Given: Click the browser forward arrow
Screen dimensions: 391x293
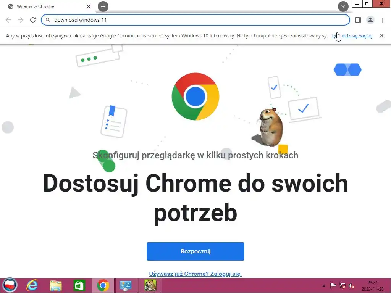Looking at the screenshot, I should click(21, 20).
